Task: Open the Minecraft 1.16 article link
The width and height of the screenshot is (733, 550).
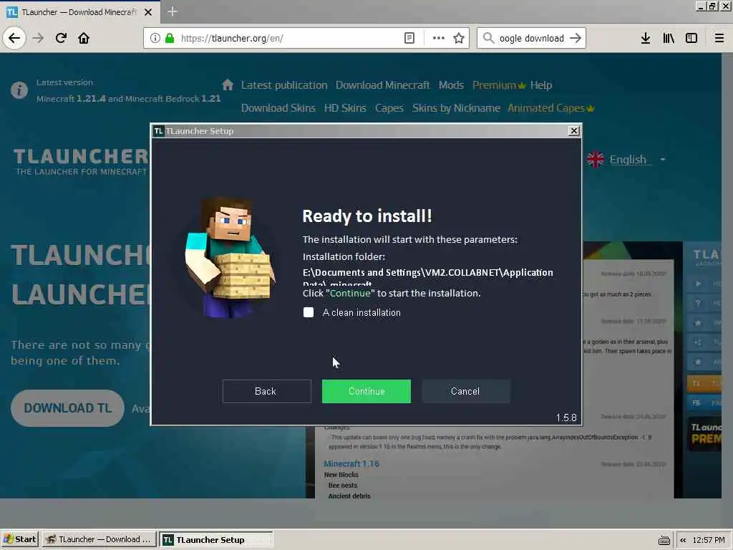Action: point(351,463)
